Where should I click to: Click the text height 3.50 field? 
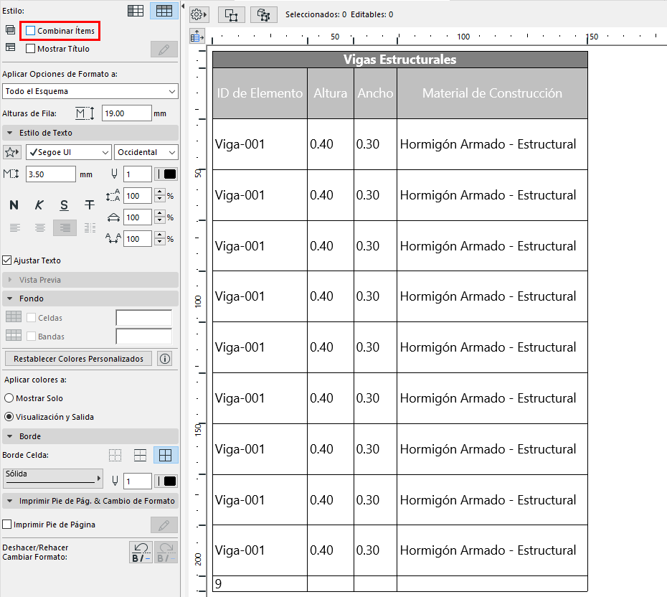pos(51,174)
